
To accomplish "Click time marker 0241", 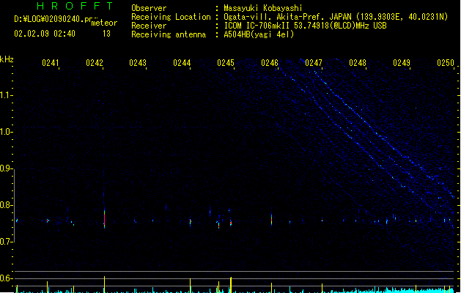I will (51, 63).
